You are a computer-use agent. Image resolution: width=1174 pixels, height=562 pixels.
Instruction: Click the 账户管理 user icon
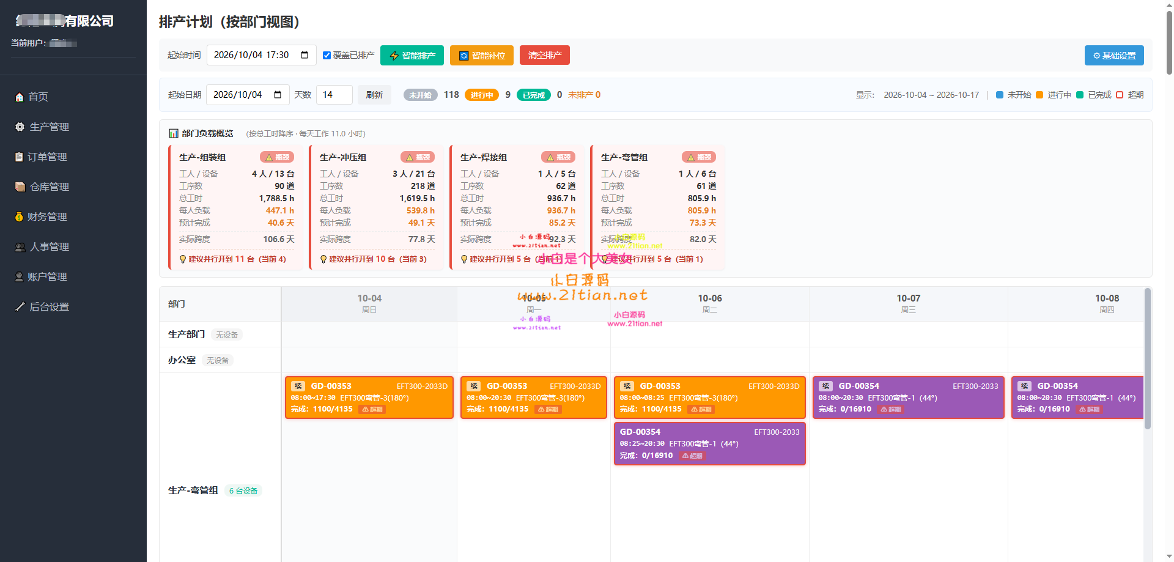19,276
